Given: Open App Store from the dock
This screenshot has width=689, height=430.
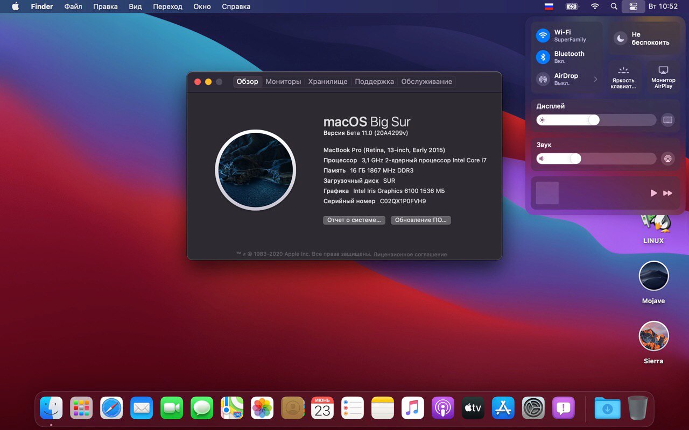Looking at the screenshot, I should (503, 408).
